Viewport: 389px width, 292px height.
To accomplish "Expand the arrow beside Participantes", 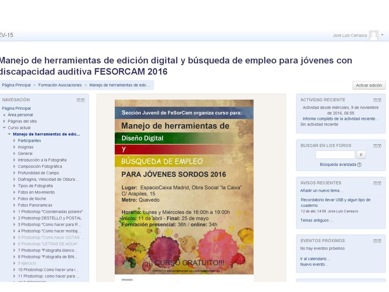I will pyautogui.click(x=14, y=141).
